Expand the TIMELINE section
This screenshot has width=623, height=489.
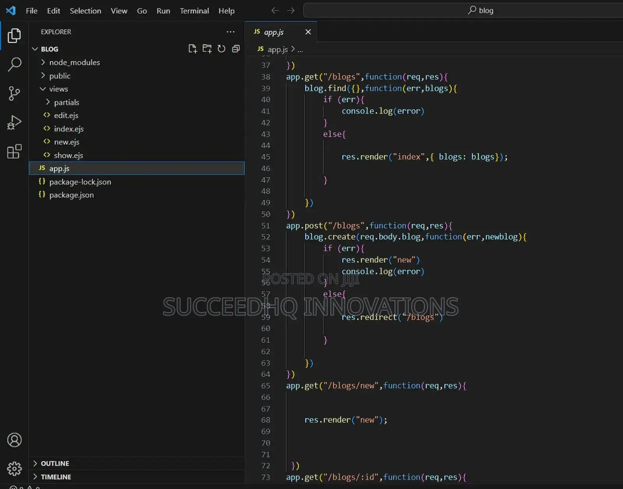[x=35, y=477]
